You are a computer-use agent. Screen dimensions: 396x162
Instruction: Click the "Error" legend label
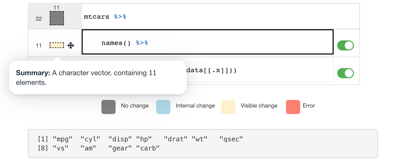coord(309,106)
